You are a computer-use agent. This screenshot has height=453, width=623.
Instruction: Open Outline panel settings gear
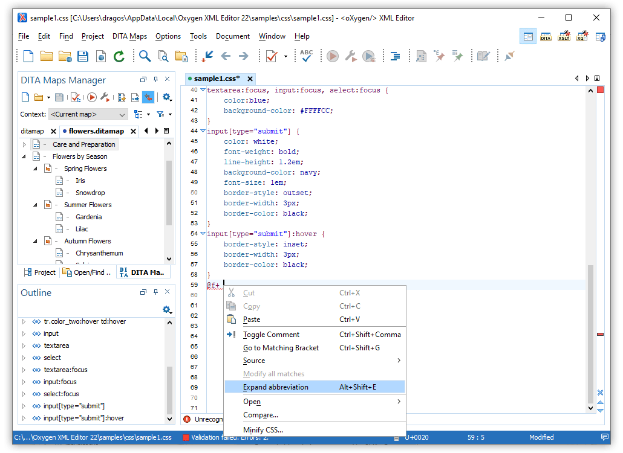167,309
